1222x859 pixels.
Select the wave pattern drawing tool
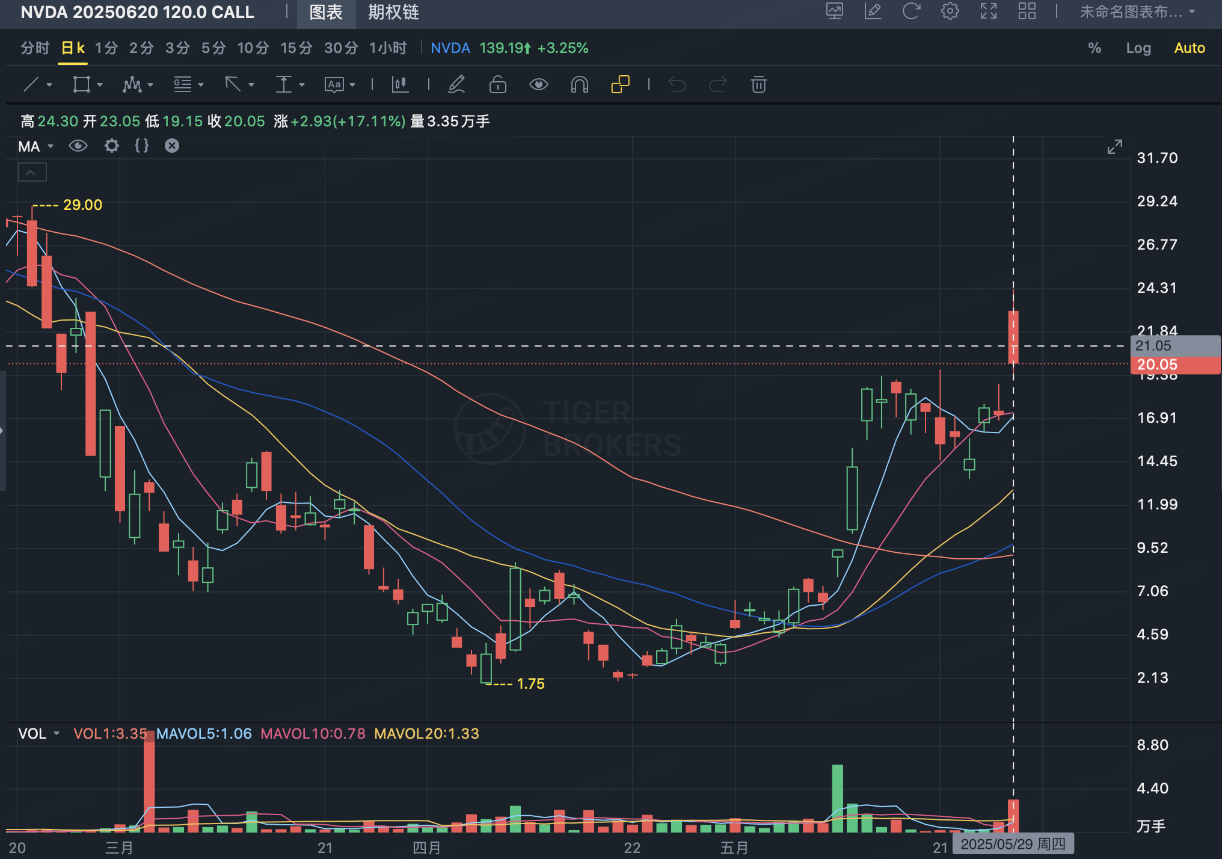click(132, 84)
